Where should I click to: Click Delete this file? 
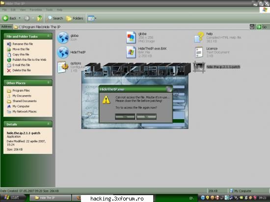click(19, 70)
